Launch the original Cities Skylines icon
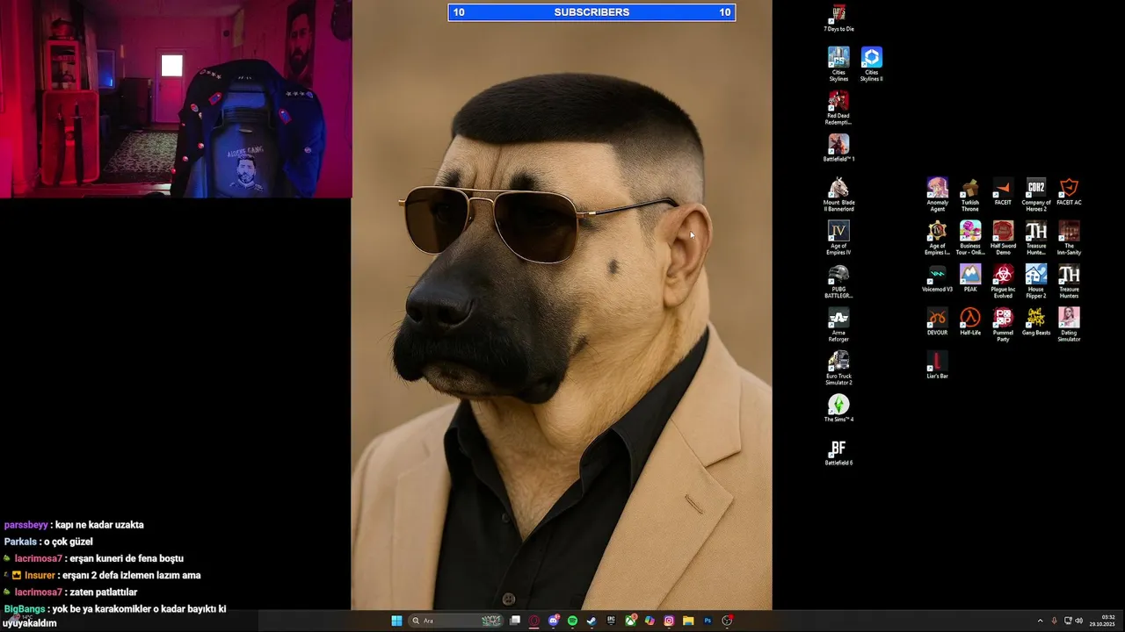Viewport: 1125px width, 632px height. point(838,63)
